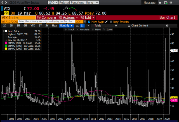Activate the Annotate tool

pos(83,29)
